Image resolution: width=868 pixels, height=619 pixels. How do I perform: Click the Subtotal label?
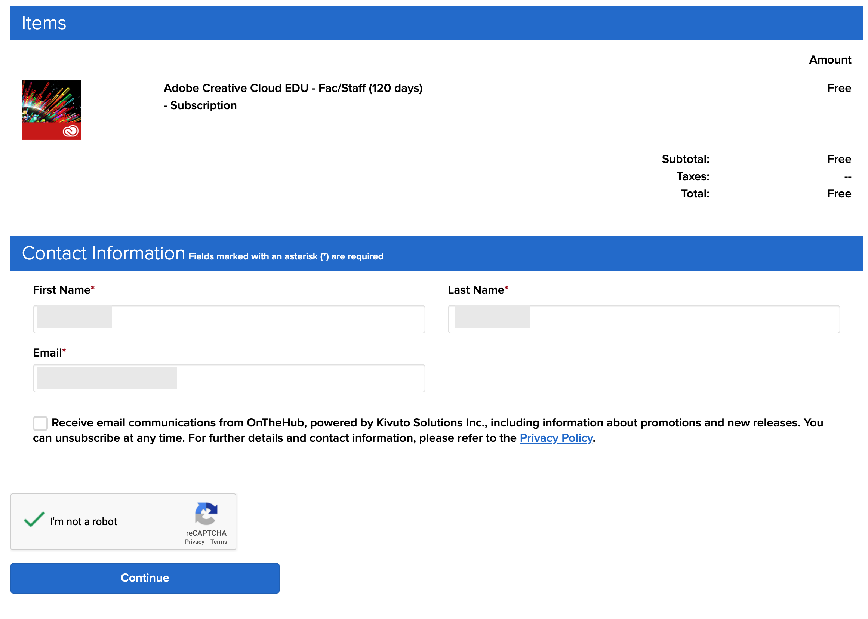pyautogui.click(x=685, y=159)
